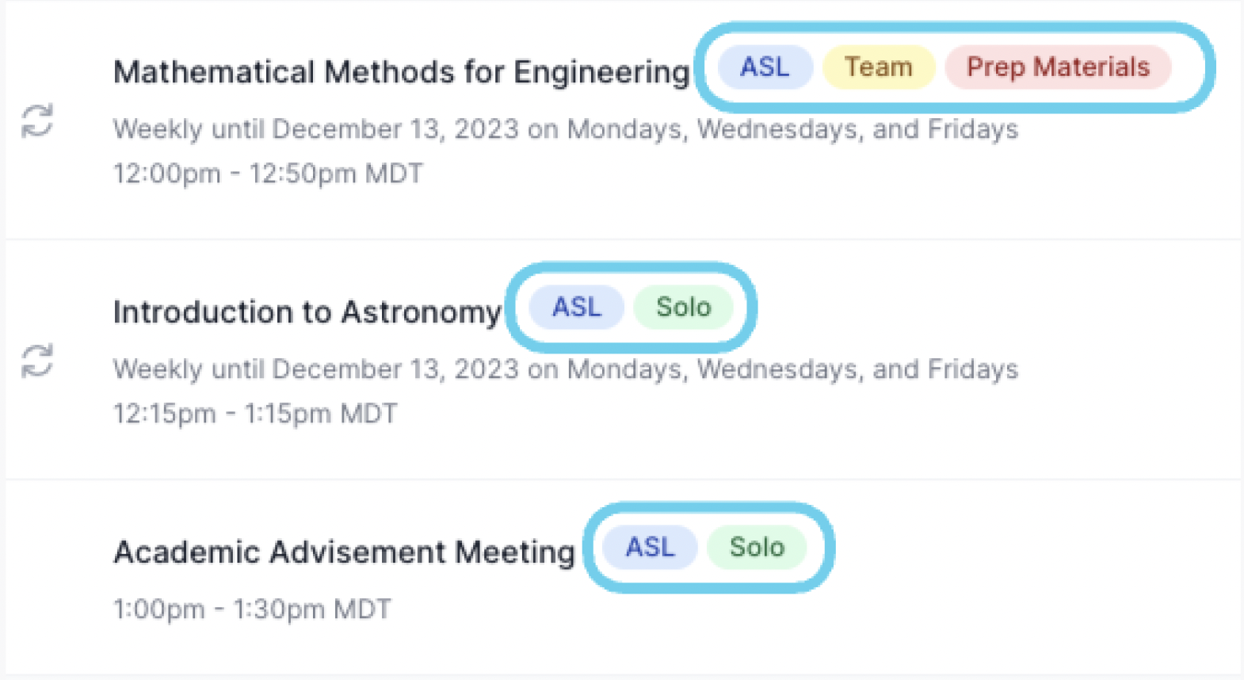Click the 12:15pm - 1:15pm MDT time text
Image resolution: width=1244 pixels, height=680 pixels.
pos(255,414)
